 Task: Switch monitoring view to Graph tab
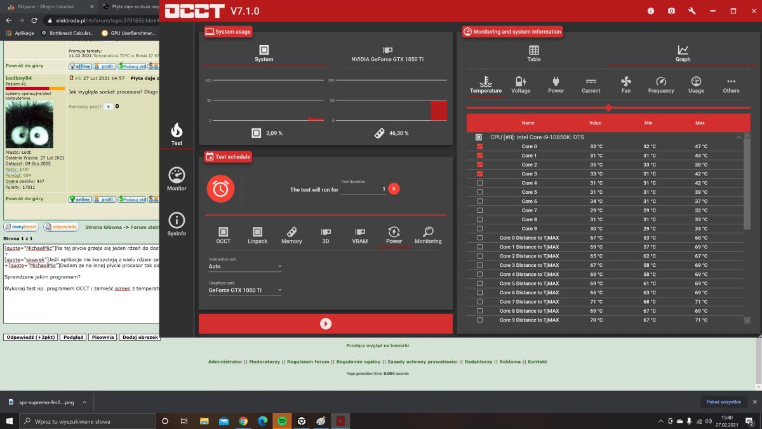[x=683, y=54]
